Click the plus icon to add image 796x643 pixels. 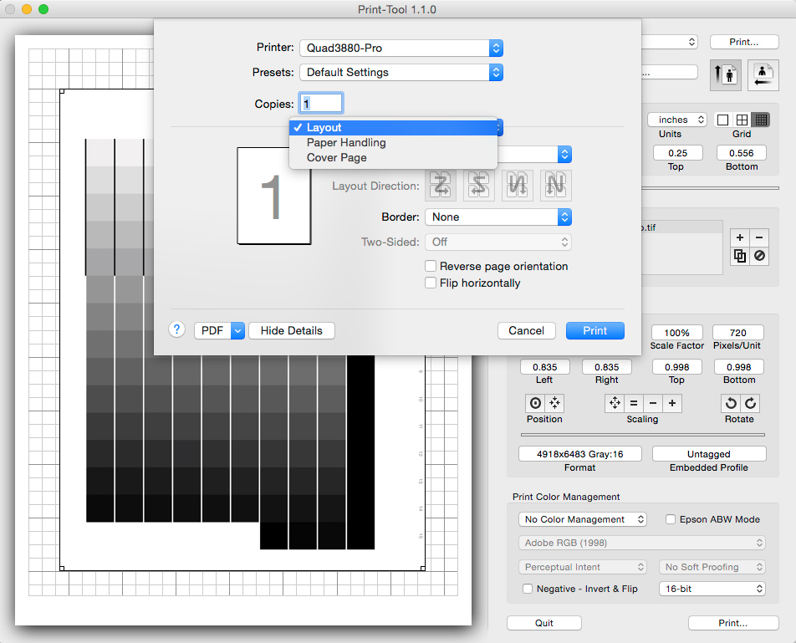pyautogui.click(x=739, y=237)
